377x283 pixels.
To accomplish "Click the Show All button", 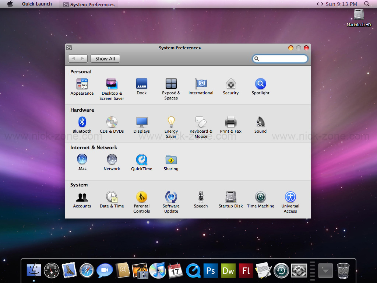I will coord(105,59).
